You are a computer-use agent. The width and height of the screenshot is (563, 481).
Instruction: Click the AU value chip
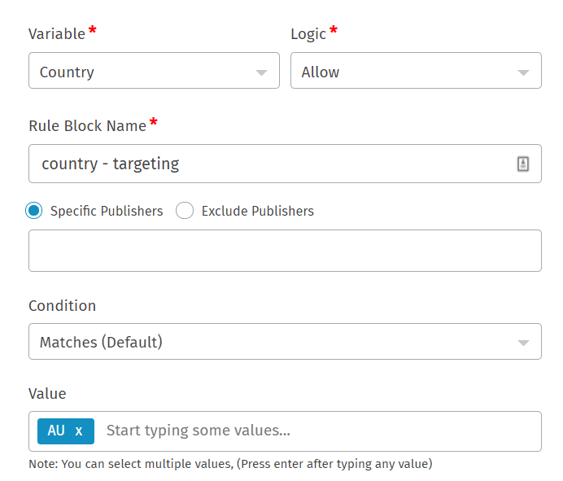tap(55, 431)
